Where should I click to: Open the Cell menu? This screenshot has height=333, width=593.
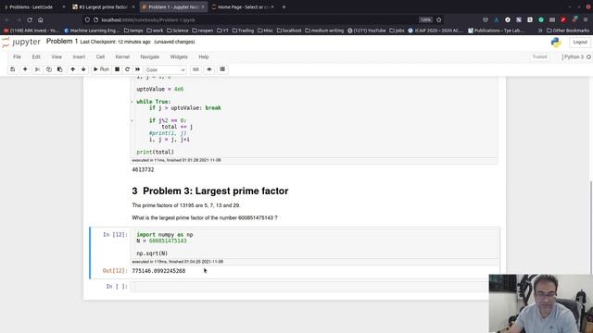(100, 57)
